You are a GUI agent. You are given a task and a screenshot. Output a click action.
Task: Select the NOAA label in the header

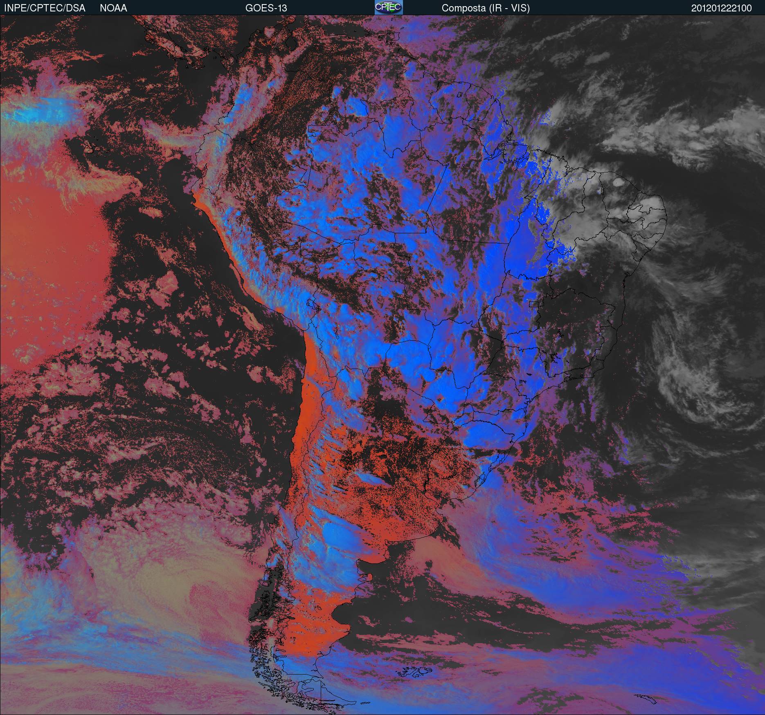pyautogui.click(x=113, y=8)
